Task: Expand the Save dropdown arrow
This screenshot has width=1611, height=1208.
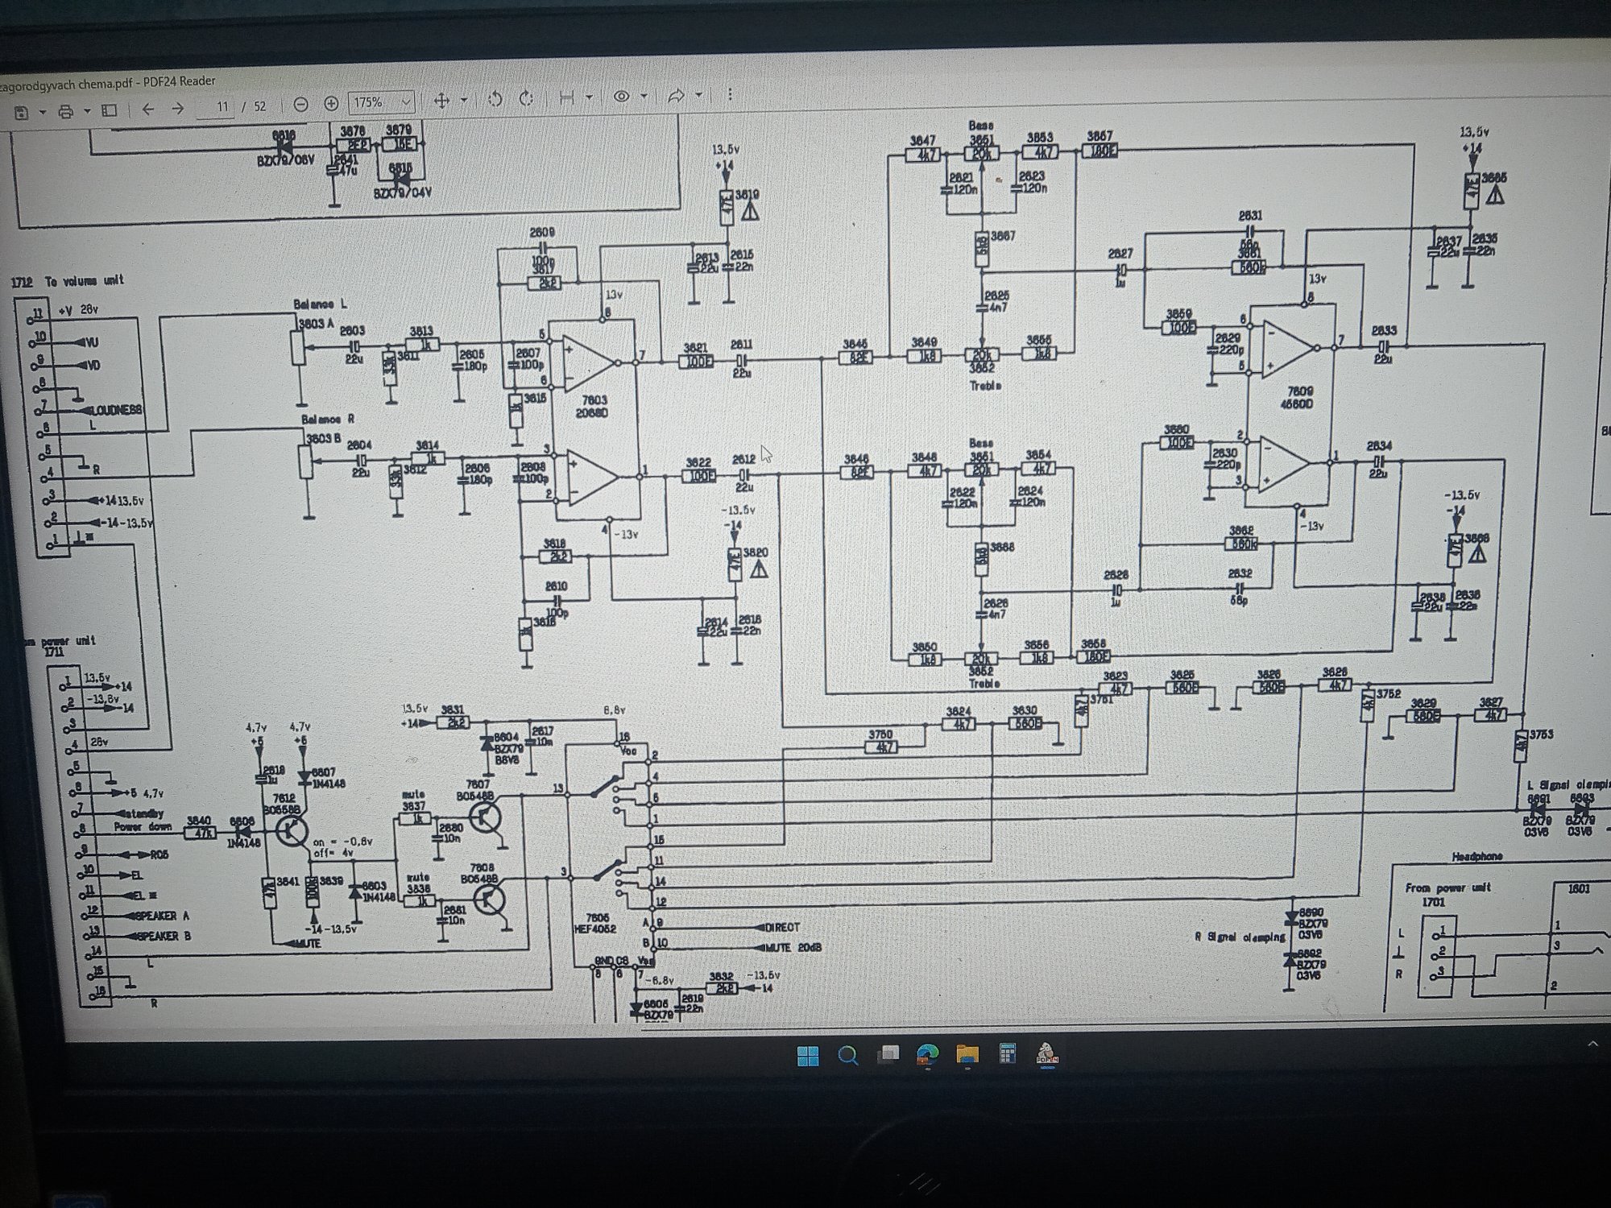Action: point(42,111)
